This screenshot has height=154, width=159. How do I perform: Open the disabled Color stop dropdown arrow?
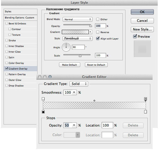click(78, 135)
